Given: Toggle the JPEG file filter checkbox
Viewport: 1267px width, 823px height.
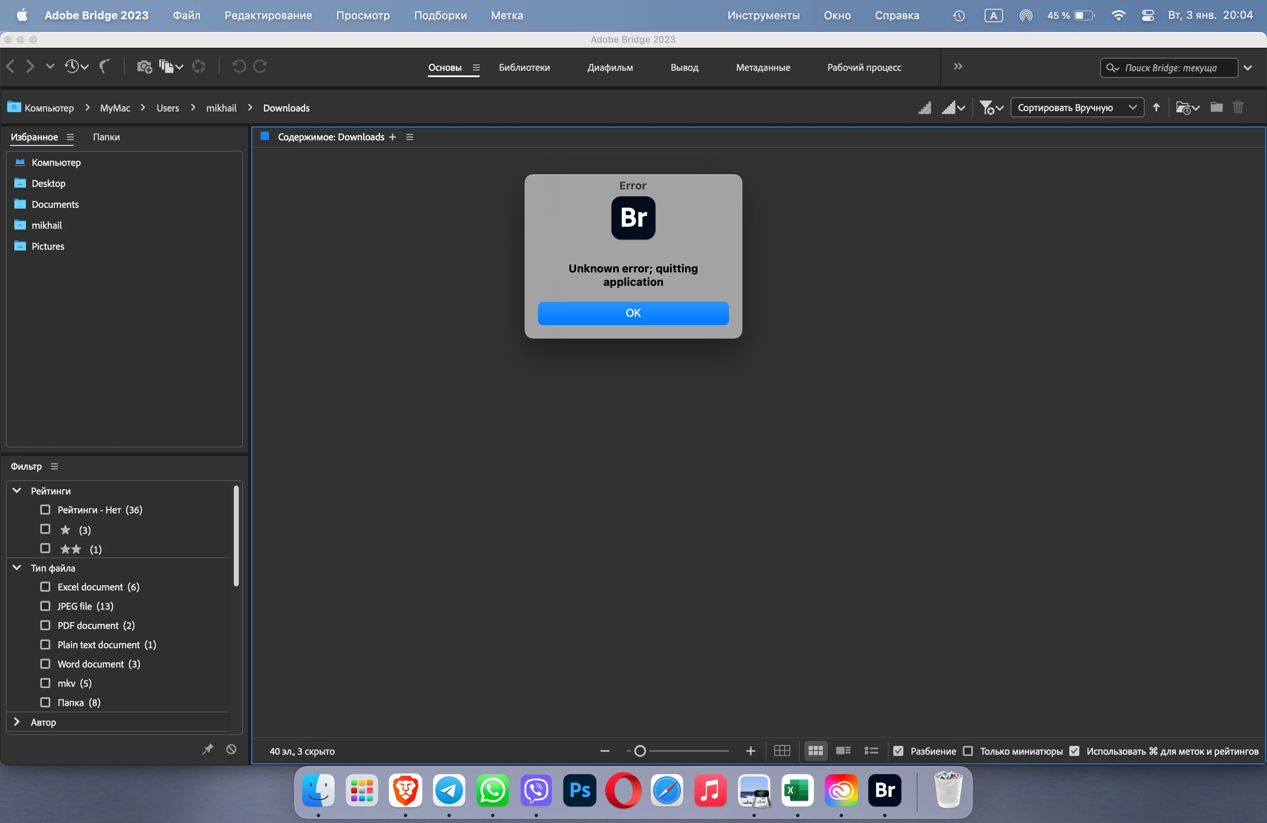Looking at the screenshot, I should coord(45,606).
